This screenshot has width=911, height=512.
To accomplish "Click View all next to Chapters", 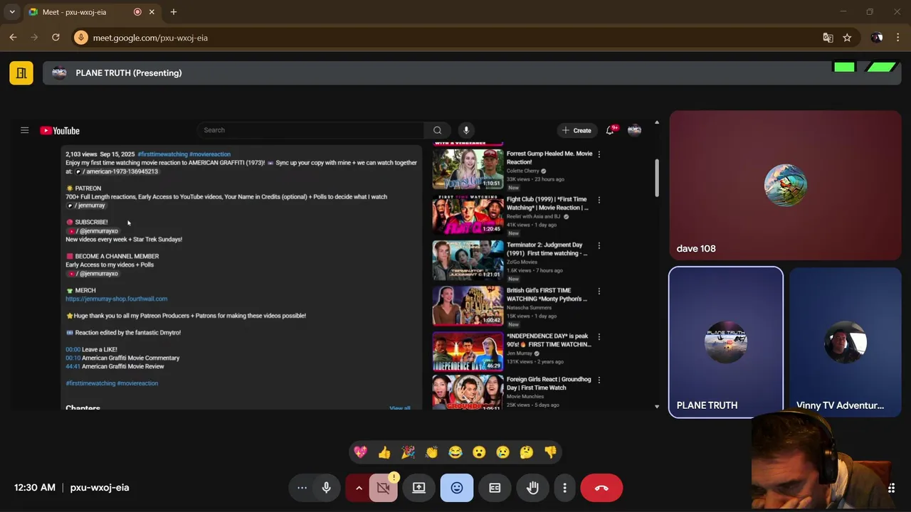I will pos(400,408).
